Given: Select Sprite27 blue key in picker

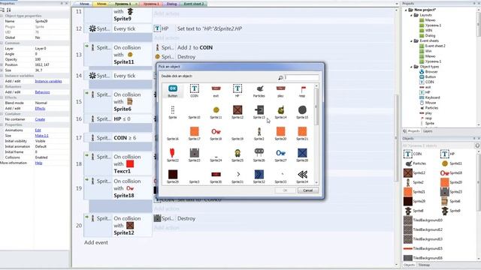Looking at the screenshot, I should point(280,155).
